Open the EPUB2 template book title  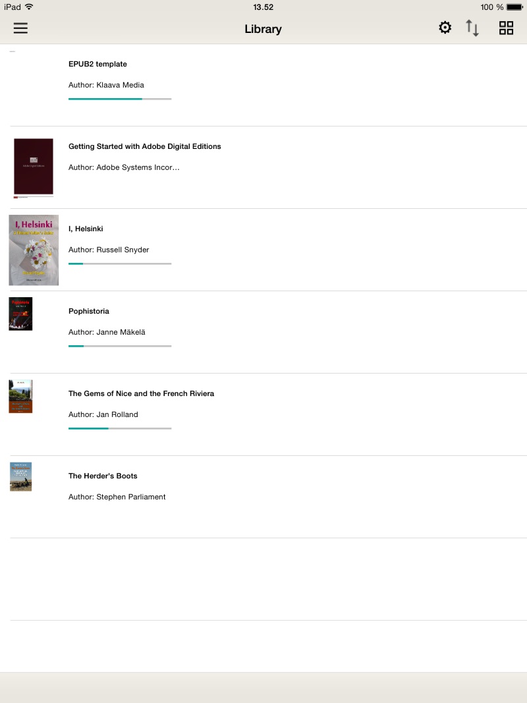click(x=97, y=64)
